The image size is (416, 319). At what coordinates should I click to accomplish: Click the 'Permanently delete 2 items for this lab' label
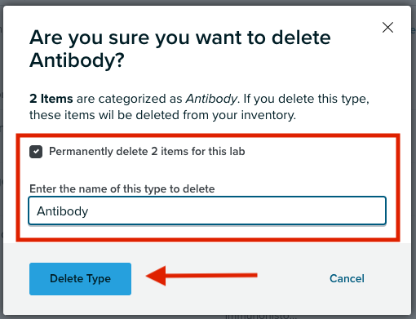click(x=147, y=152)
